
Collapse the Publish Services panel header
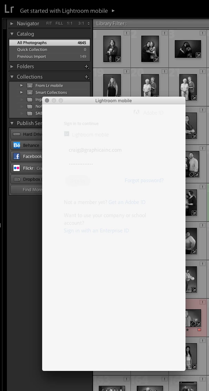point(12,123)
